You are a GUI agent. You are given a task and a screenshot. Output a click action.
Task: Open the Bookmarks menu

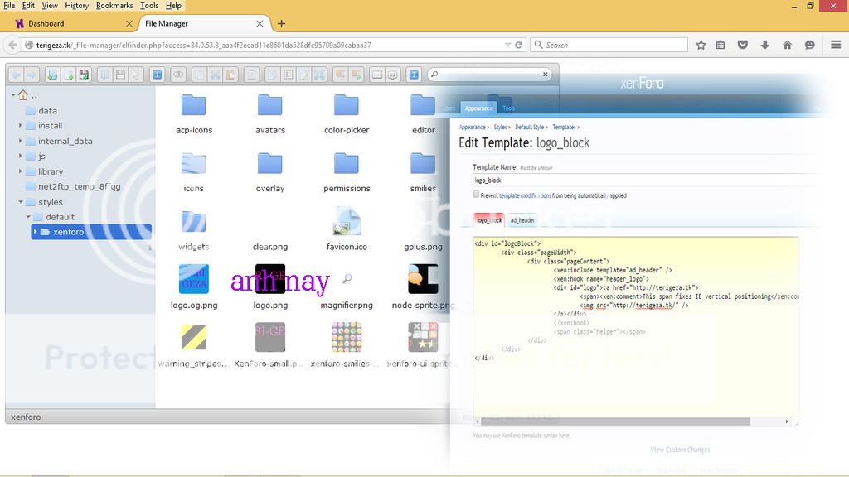point(114,6)
